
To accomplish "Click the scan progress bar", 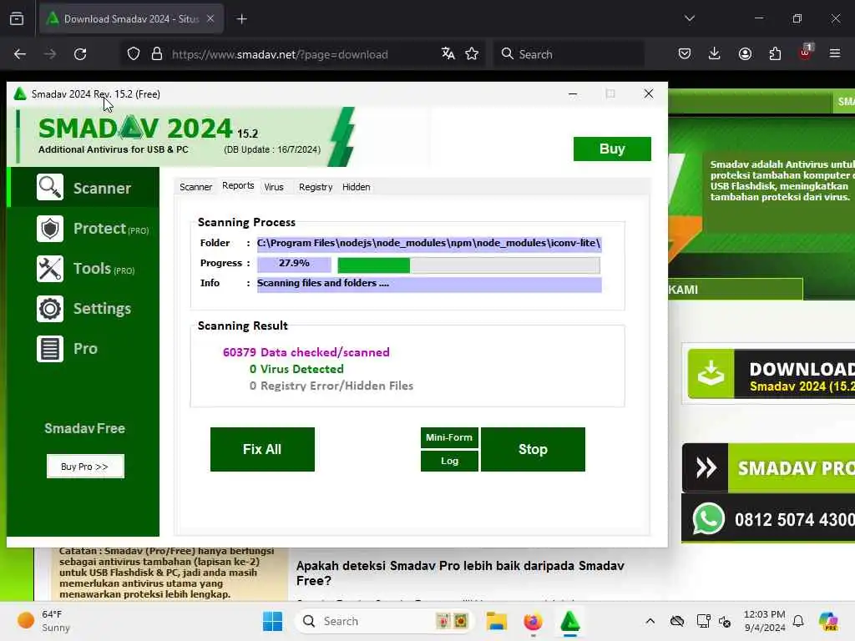I will (468, 265).
